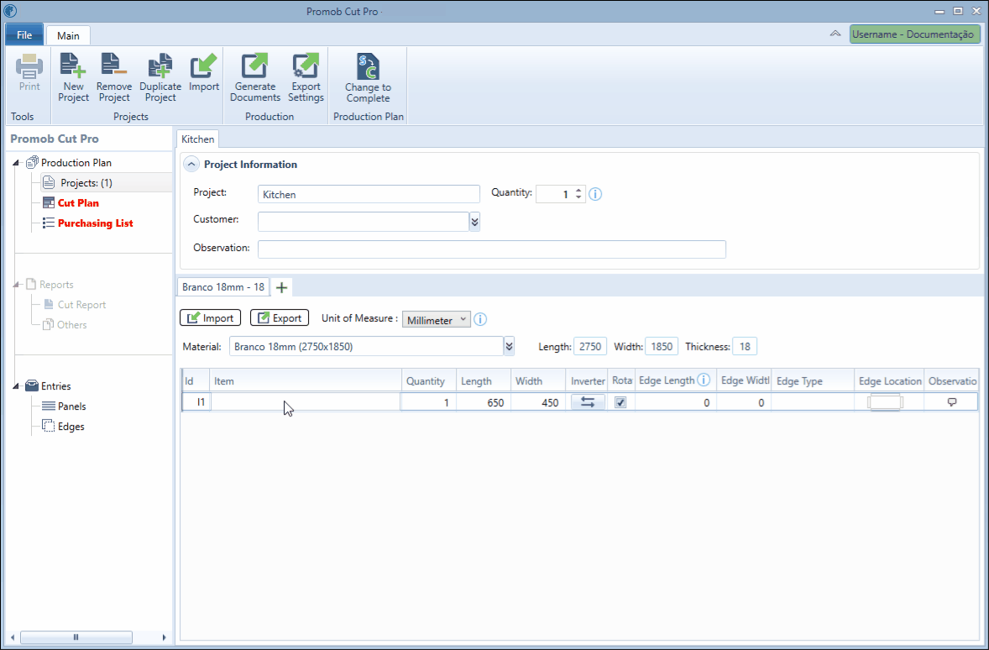The width and height of the screenshot is (989, 650).
Task: Collapse the Reports tree node
Action: click(17, 285)
